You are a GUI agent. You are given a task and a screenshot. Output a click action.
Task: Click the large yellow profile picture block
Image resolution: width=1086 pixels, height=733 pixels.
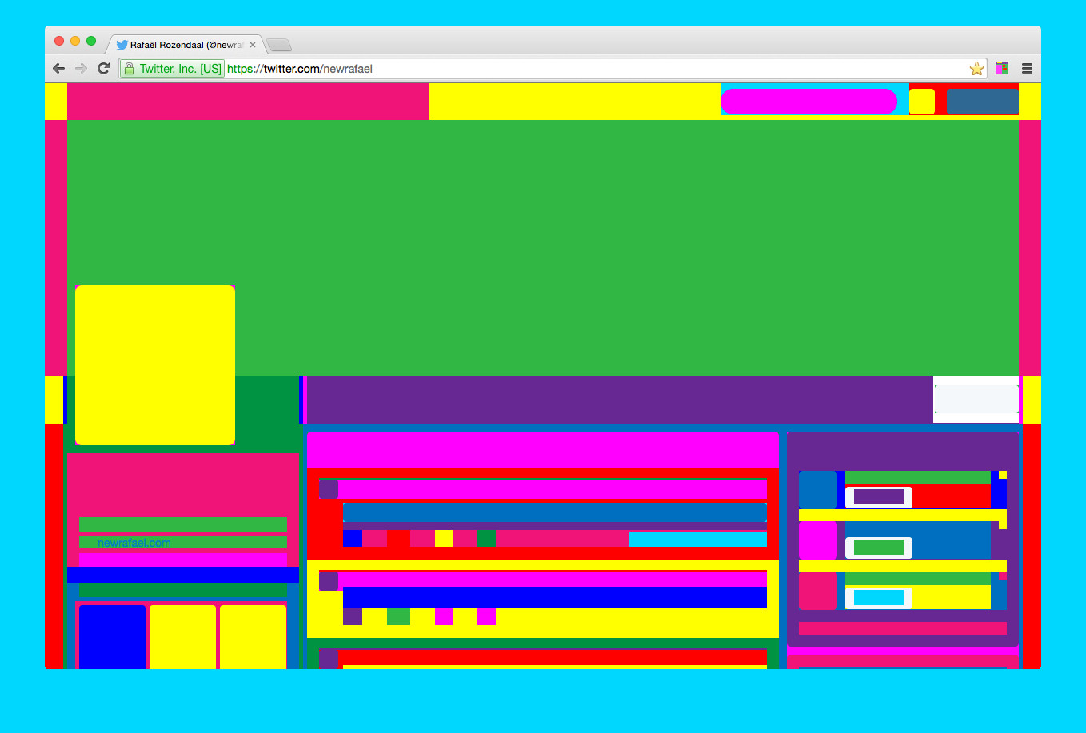155,365
